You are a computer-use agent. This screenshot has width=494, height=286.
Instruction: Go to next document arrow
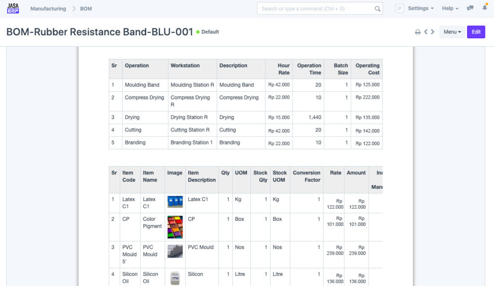coord(433,32)
